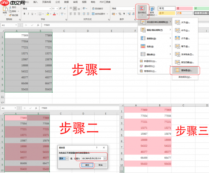Click the Decrease Indent icon
This screenshot has width=209, height=173.
[84, 14]
